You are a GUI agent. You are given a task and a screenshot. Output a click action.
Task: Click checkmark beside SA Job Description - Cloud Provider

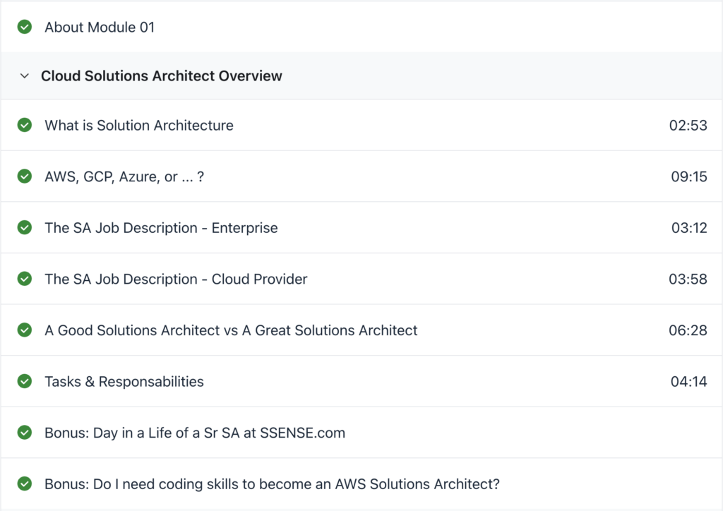[x=25, y=279]
